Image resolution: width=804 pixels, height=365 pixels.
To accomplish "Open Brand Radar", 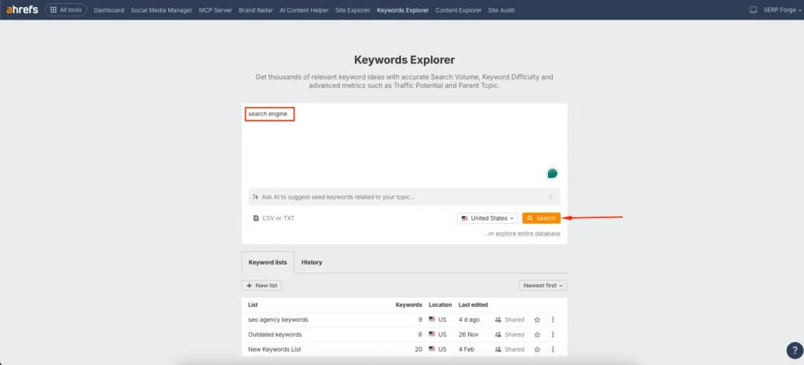I will 256,10.
